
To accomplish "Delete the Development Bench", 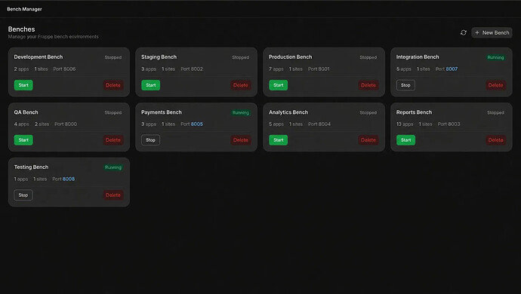I will 113,85.
